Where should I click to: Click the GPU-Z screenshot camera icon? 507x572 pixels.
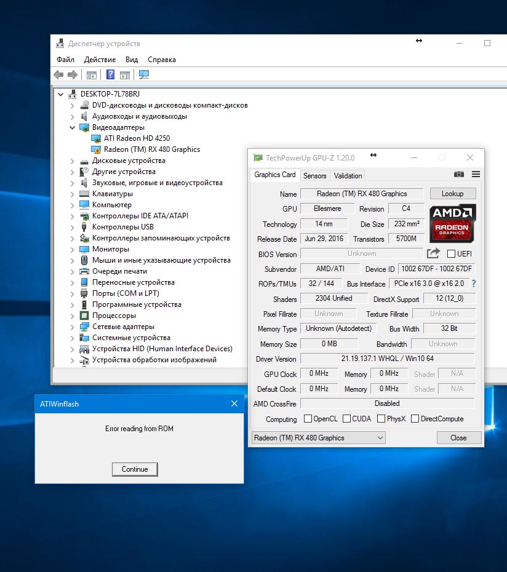[x=459, y=175]
